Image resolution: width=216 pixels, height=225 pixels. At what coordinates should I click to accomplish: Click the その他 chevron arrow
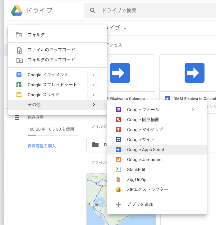[x=94, y=105]
